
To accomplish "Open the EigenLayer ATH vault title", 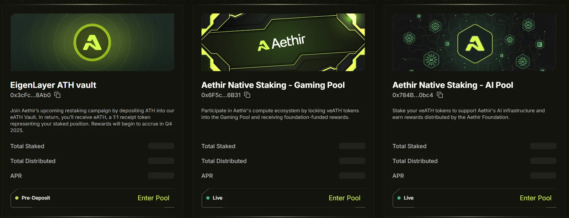I will (53, 85).
